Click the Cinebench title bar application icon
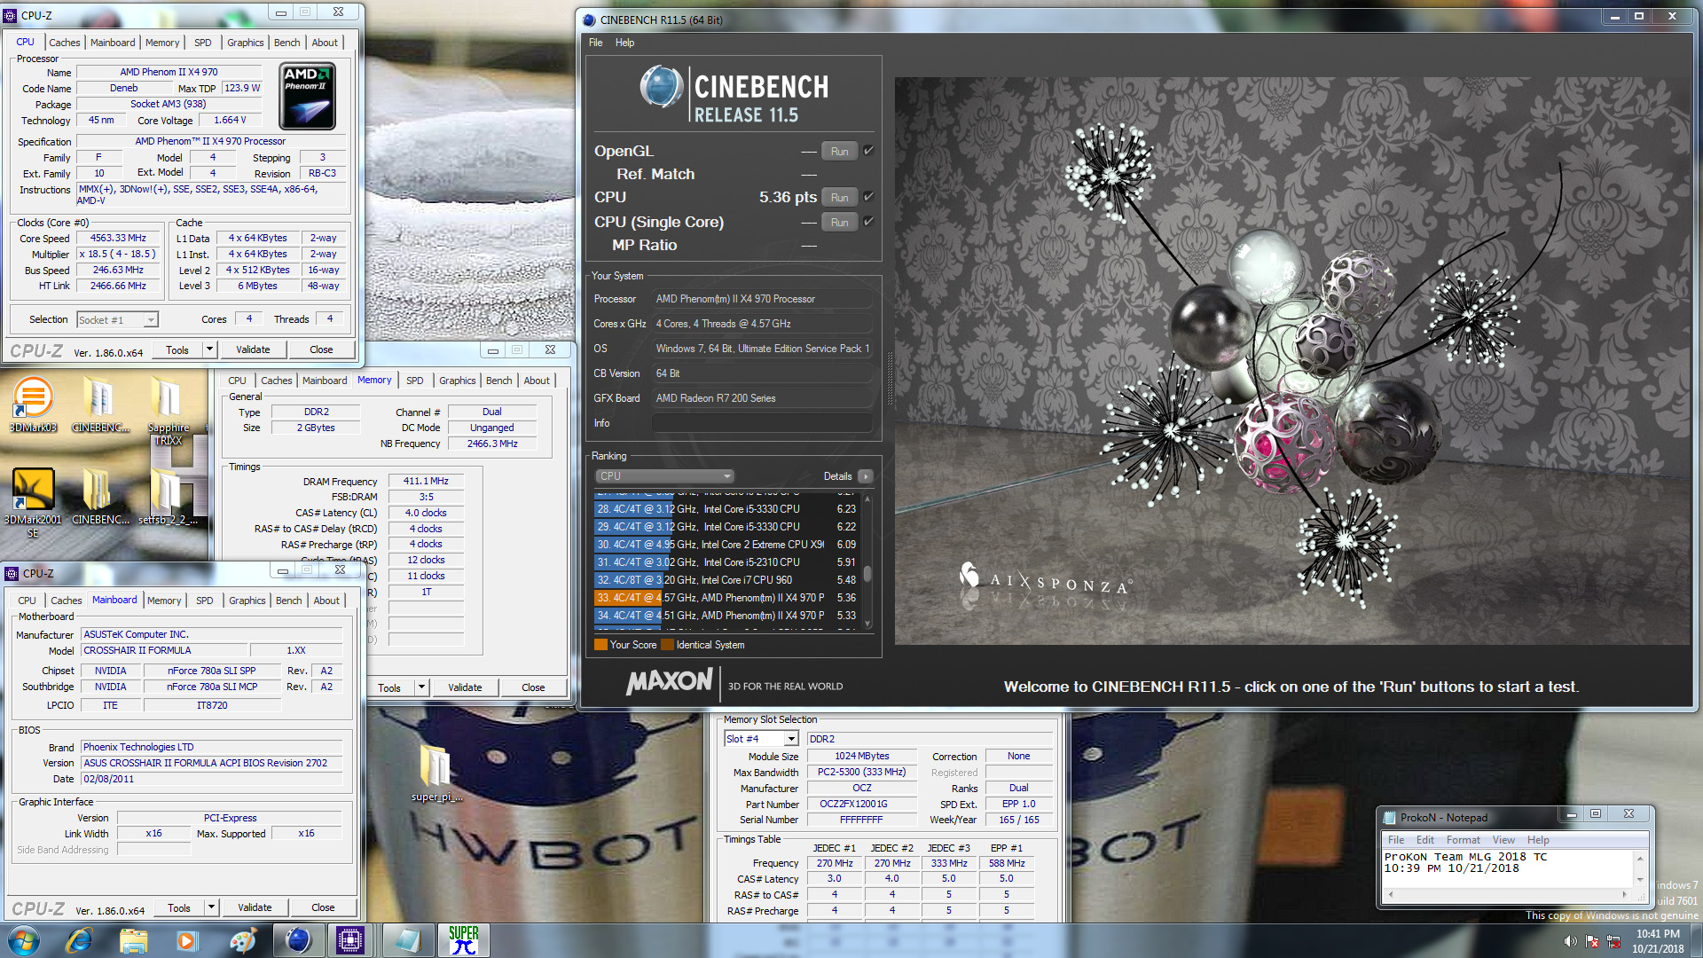Screen dimensions: 1703x958 click(589, 20)
